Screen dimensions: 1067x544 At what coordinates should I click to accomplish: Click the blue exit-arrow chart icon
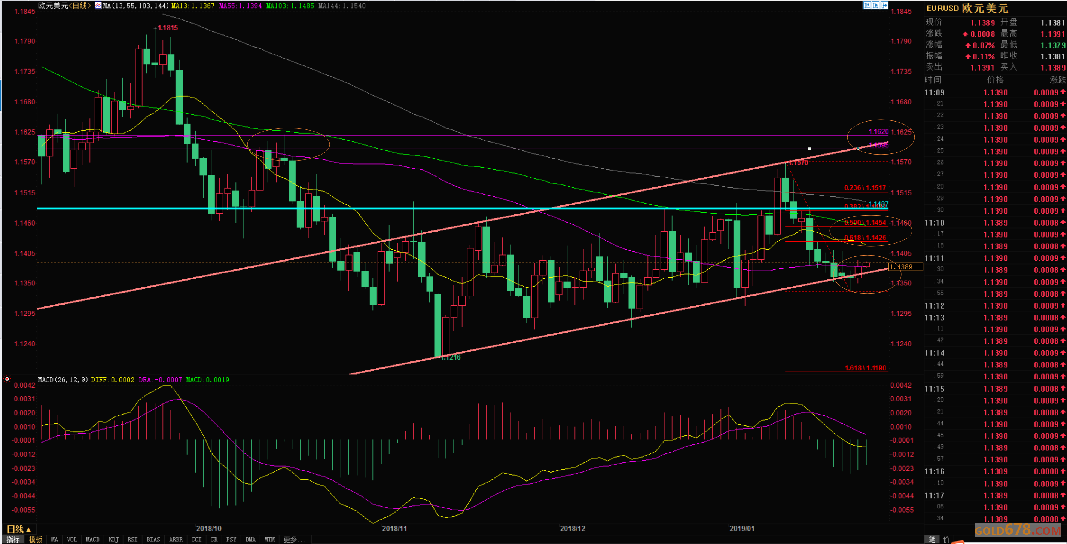click(x=884, y=5)
